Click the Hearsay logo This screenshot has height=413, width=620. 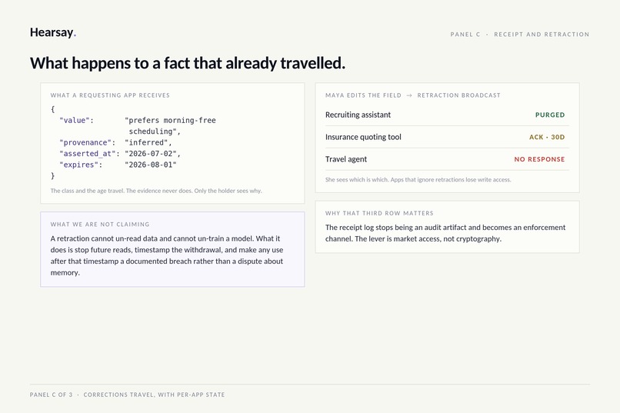pos(53,32)
